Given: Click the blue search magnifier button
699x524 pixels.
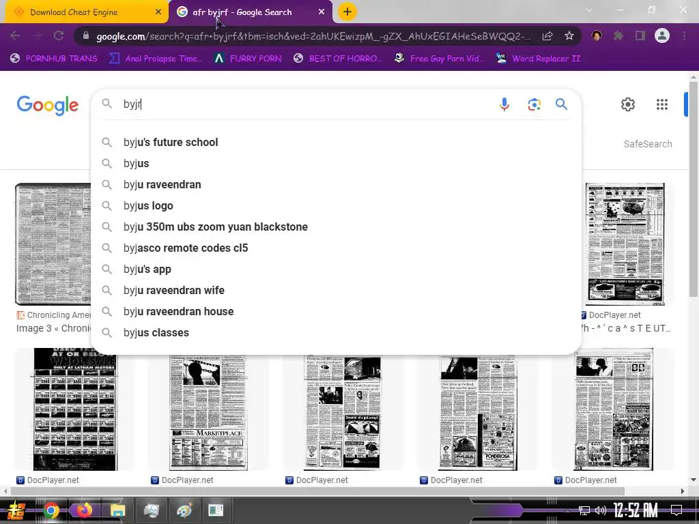Looking at the screenshot, I should click(561, 104).
